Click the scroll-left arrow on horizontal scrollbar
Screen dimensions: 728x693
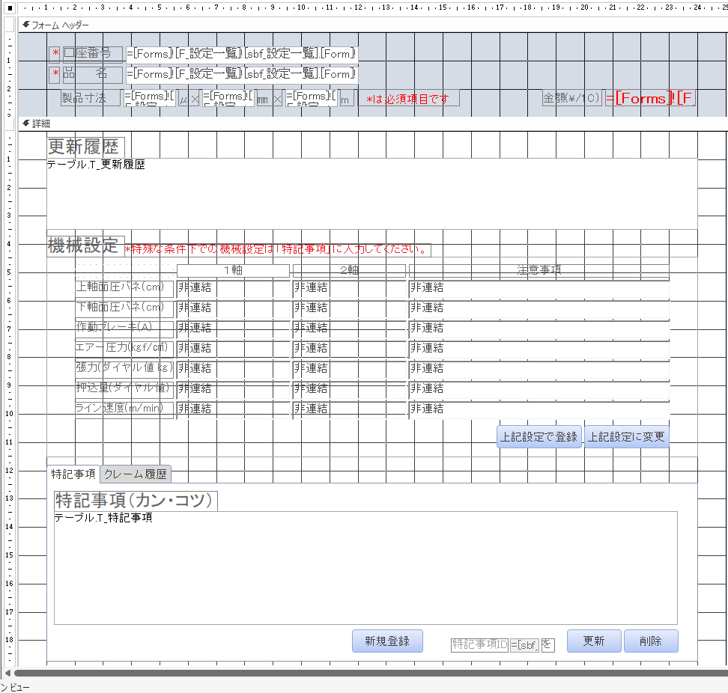(7, 674)
